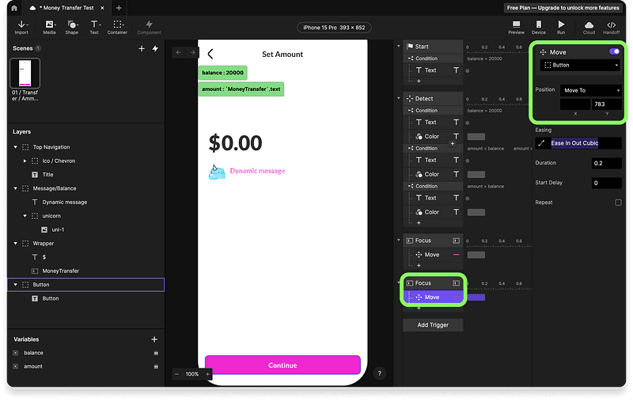Collapse the Wrapper layer
The height and width of the screenshot is (401, 633).
click(x=15, y=244)
